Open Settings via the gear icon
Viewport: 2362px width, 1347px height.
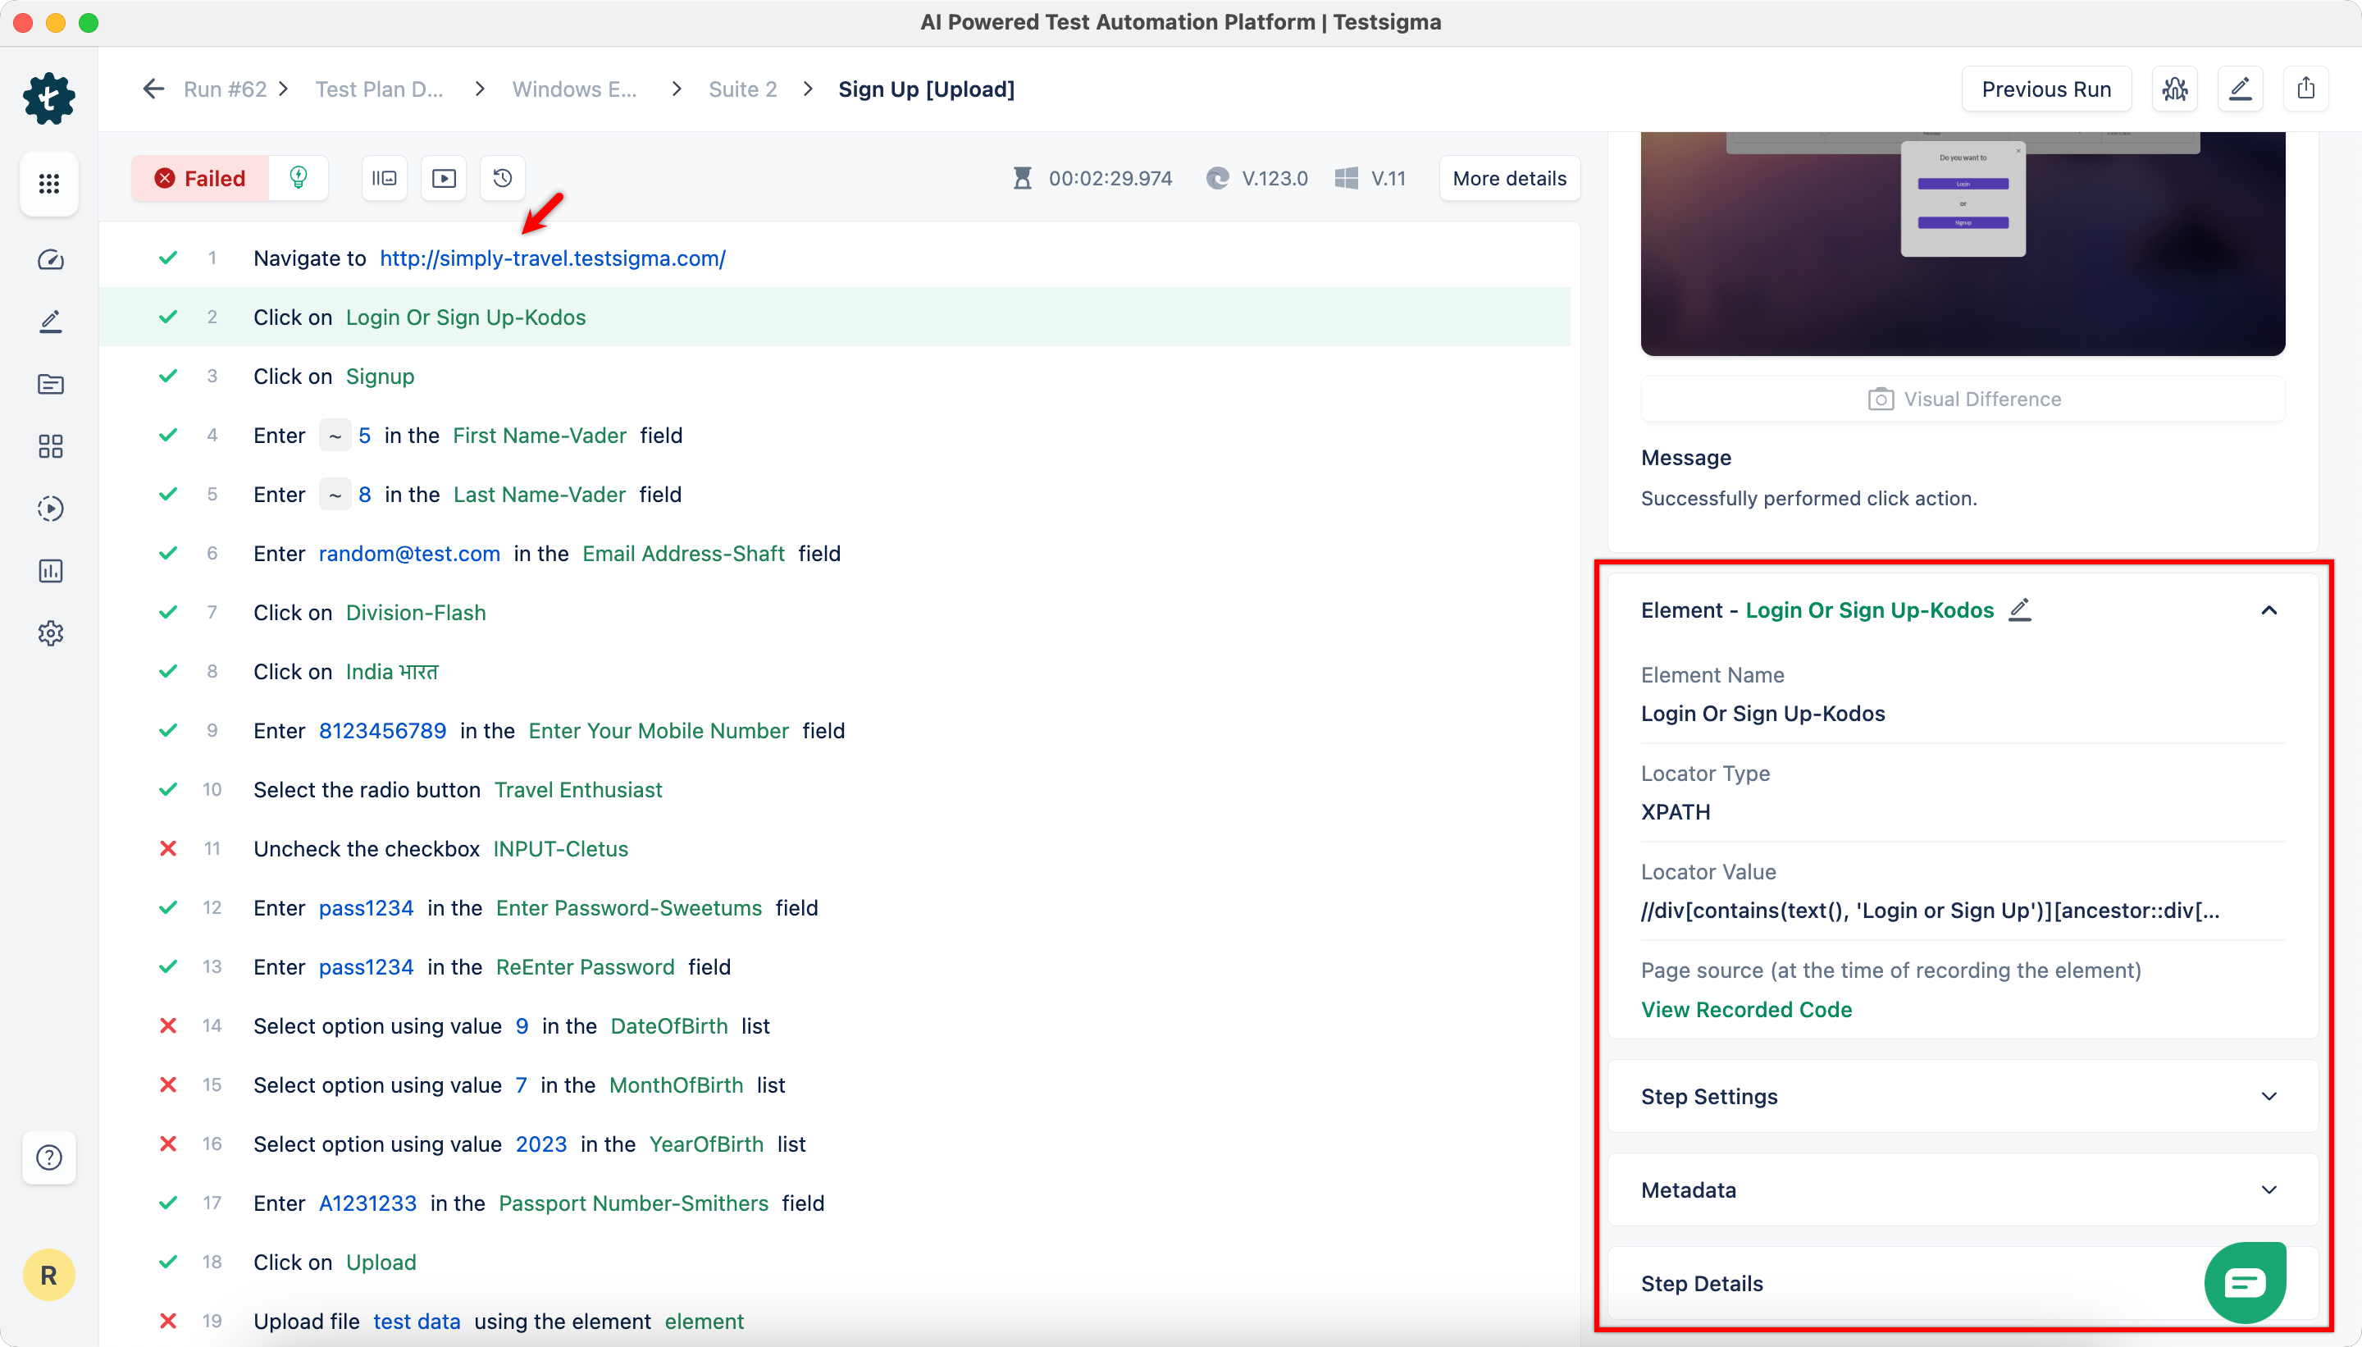point(50,632)
